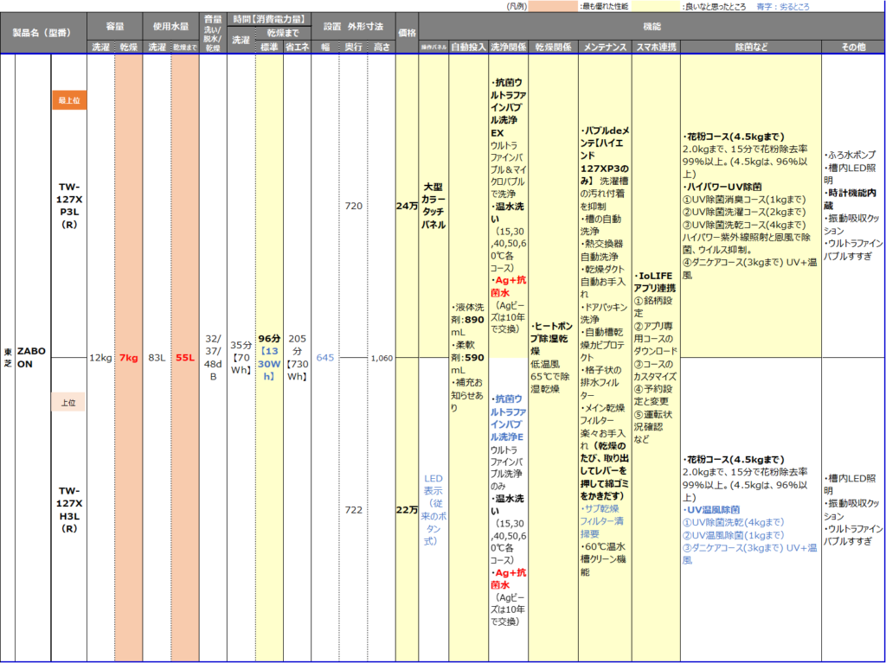Viewport: 886px width, 663px height.
Task: Click the 22万 price cell
Action: (407, 510)
